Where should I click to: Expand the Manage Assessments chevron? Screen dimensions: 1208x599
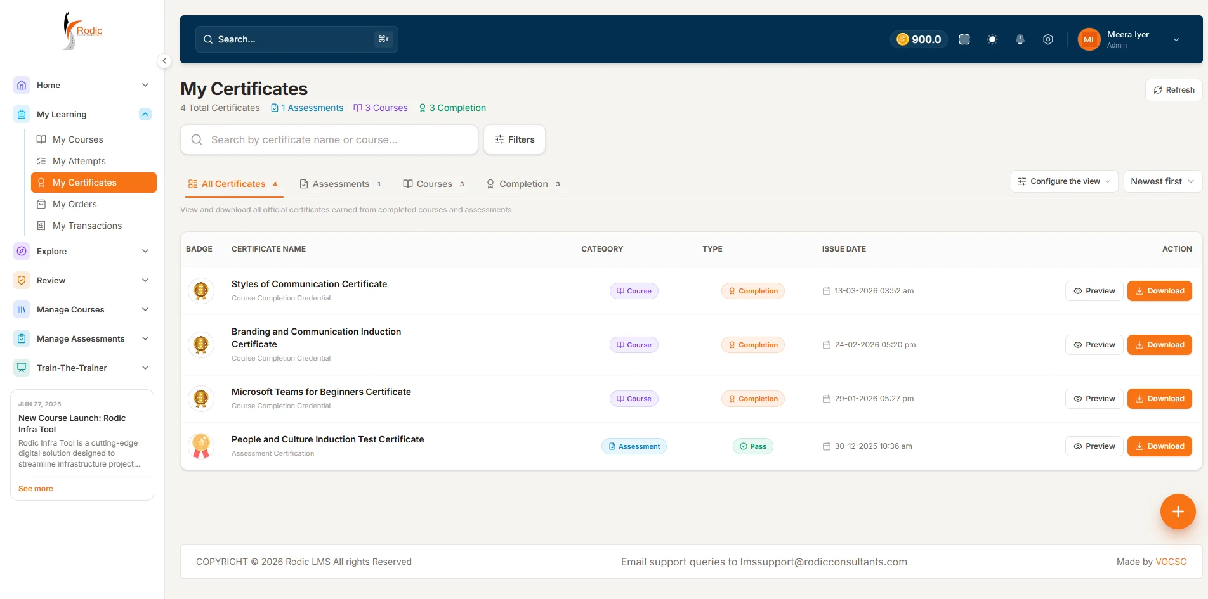coord(145,338)
